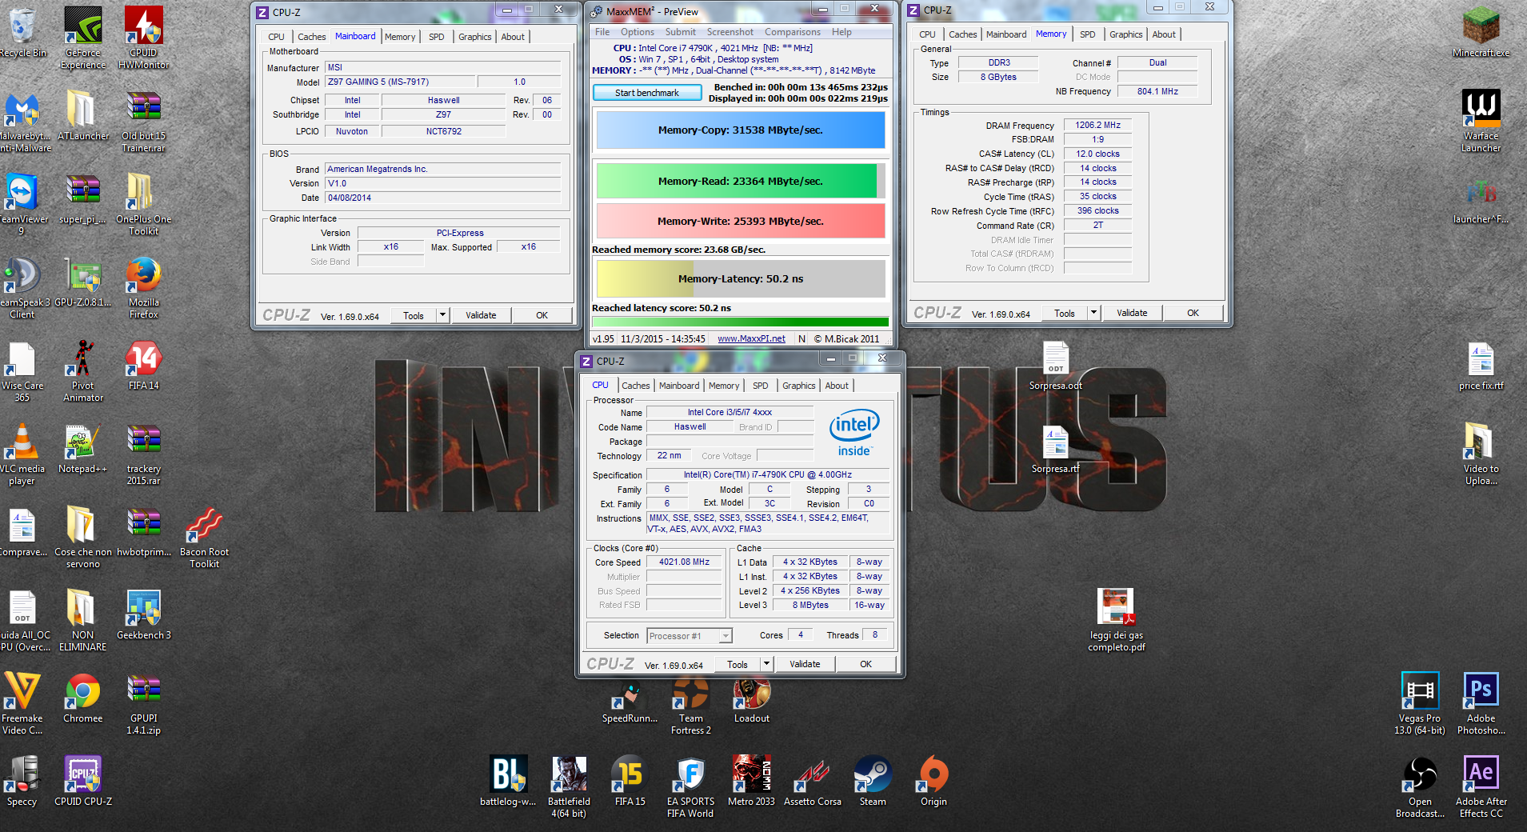Click the motherboard Model field Z97 GAMING 5
This screenshot has width=1527, height=832.
coord(399,82)
